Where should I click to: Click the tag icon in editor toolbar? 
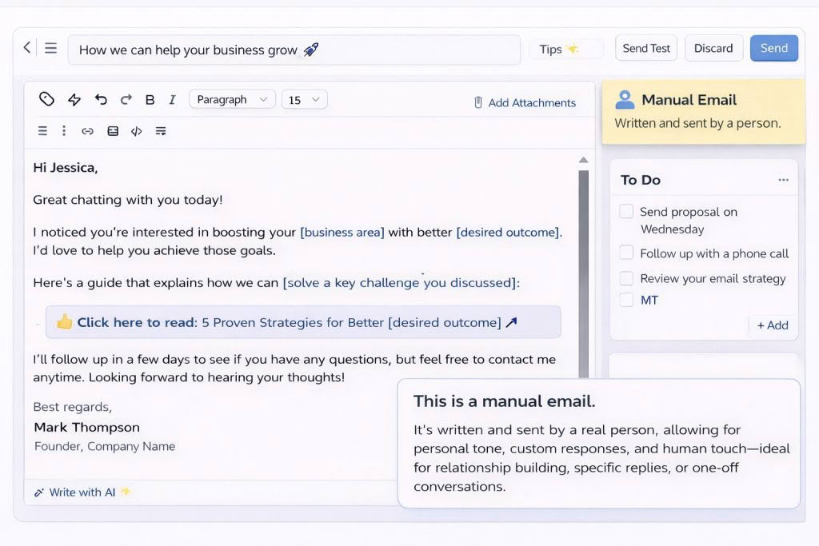click(46, 99)
